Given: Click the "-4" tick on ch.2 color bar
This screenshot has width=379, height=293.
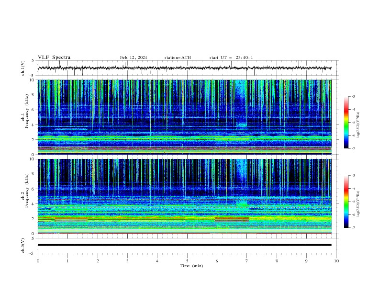Looking at the screenshot, I should click(353, 189).
